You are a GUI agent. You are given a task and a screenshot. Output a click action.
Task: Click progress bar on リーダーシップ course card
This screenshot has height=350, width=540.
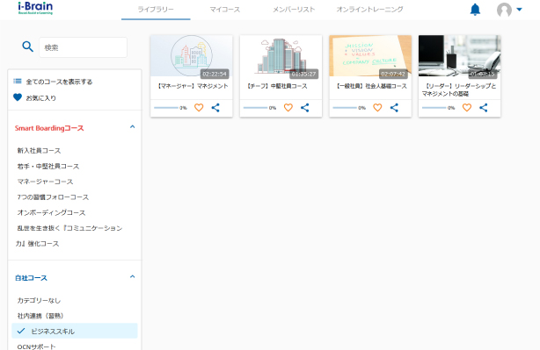[x=434, y=108]
